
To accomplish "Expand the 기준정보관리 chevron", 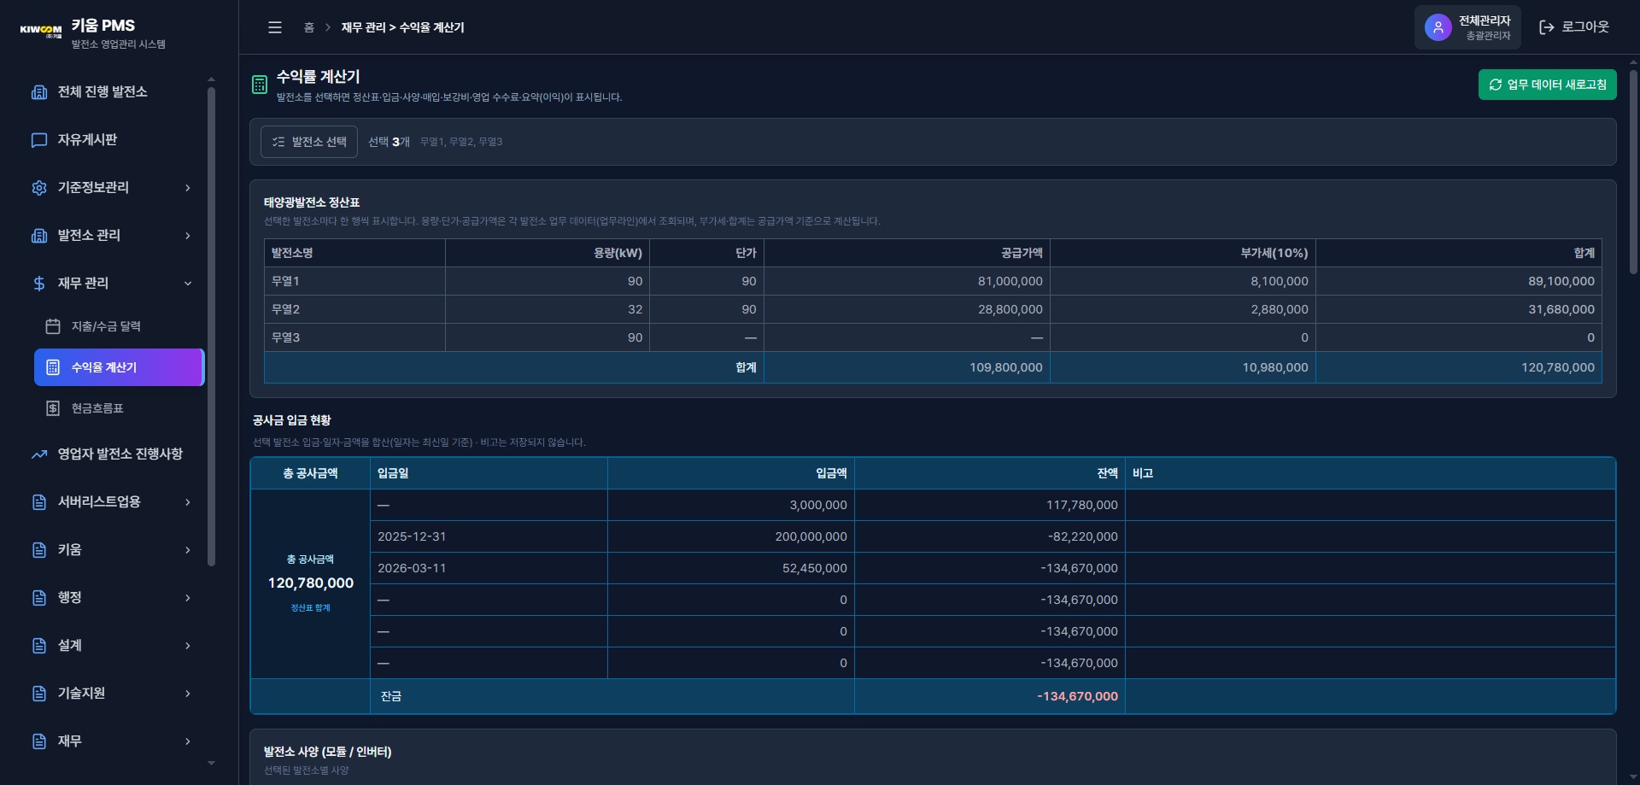I will [x=188, y=188].
